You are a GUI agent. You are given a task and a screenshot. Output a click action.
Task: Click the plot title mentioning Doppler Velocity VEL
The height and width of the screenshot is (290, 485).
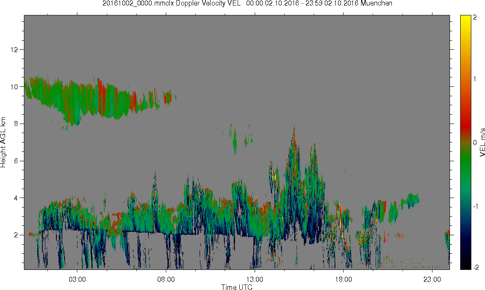click(x=247, y=3)
